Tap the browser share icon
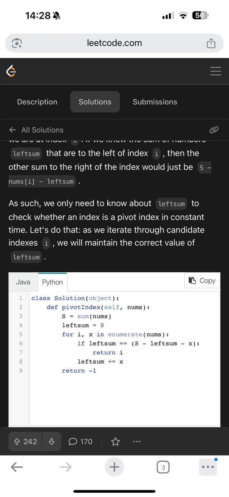 [x=211, y=43]
